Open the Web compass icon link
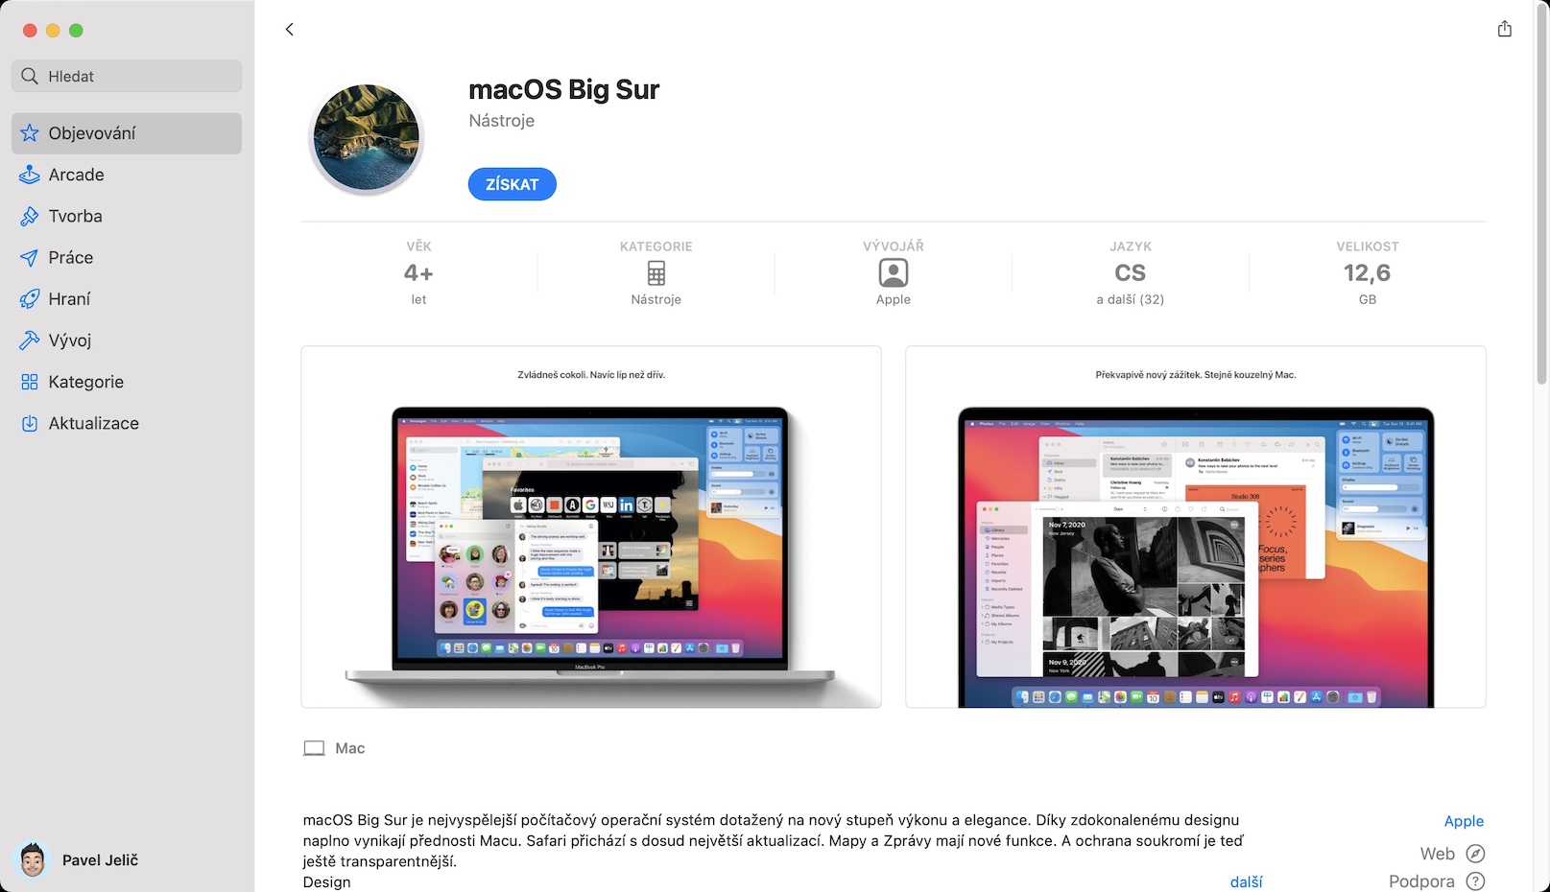This screenshot has width=1550, height=892. click(x=1476, y=854)
